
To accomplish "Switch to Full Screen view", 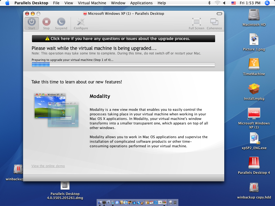I will pyautogui.click(x=196, y=24).
